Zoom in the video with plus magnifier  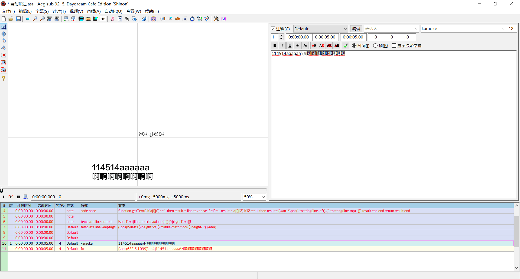(x=35, y=19)
